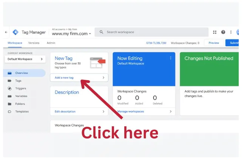The width and height of the screenshot is (244, 158).
Task: Click the Edit description link
Action: click(65, 112)
